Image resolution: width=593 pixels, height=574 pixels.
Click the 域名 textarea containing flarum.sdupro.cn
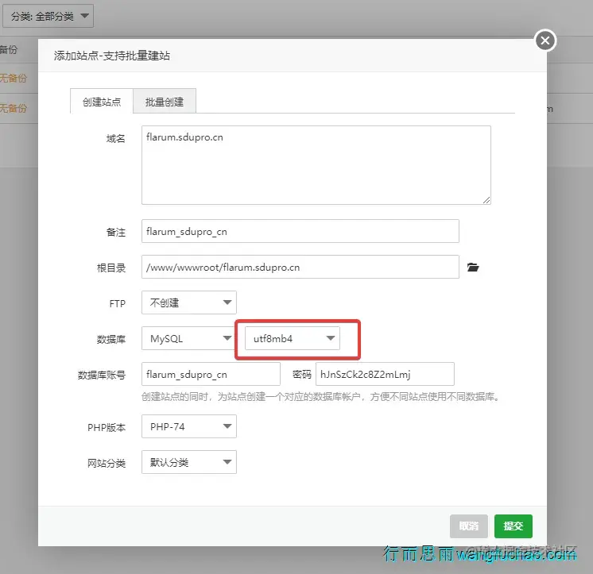coord(316,165)
